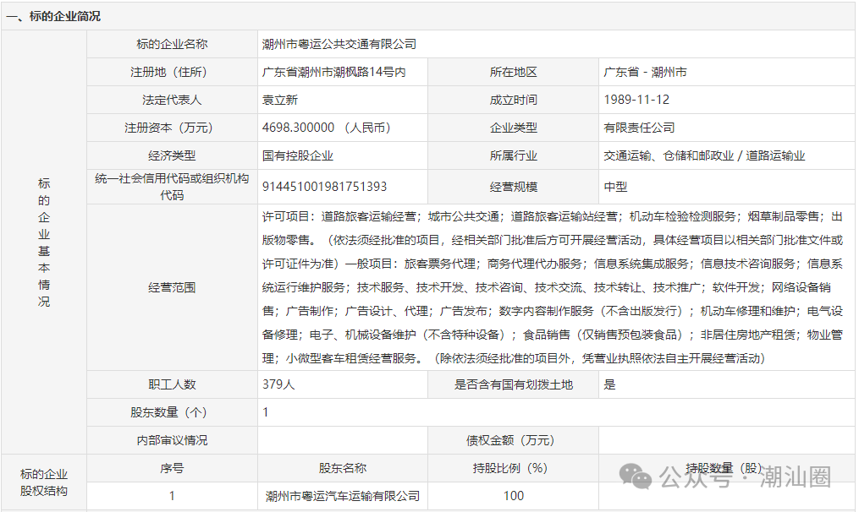Click the 成立时间 label cell
Image resolution: width=859 pixels, height=512 pixels.
[514, 100]
